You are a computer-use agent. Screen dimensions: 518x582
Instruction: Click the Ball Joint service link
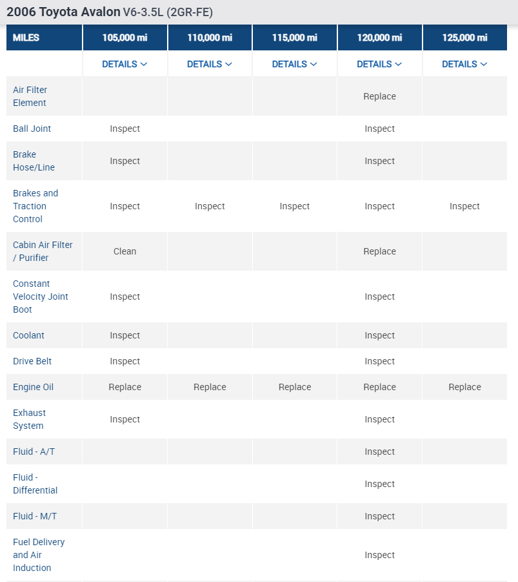(32, 129)
